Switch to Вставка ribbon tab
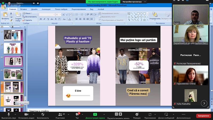The image size is (213, 120). tap(23, 9)
